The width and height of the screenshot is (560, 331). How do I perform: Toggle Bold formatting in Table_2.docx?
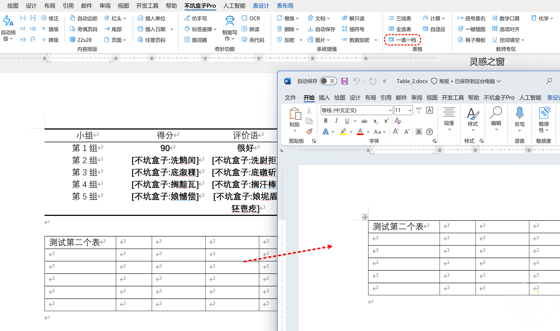(x=326, y=121)
